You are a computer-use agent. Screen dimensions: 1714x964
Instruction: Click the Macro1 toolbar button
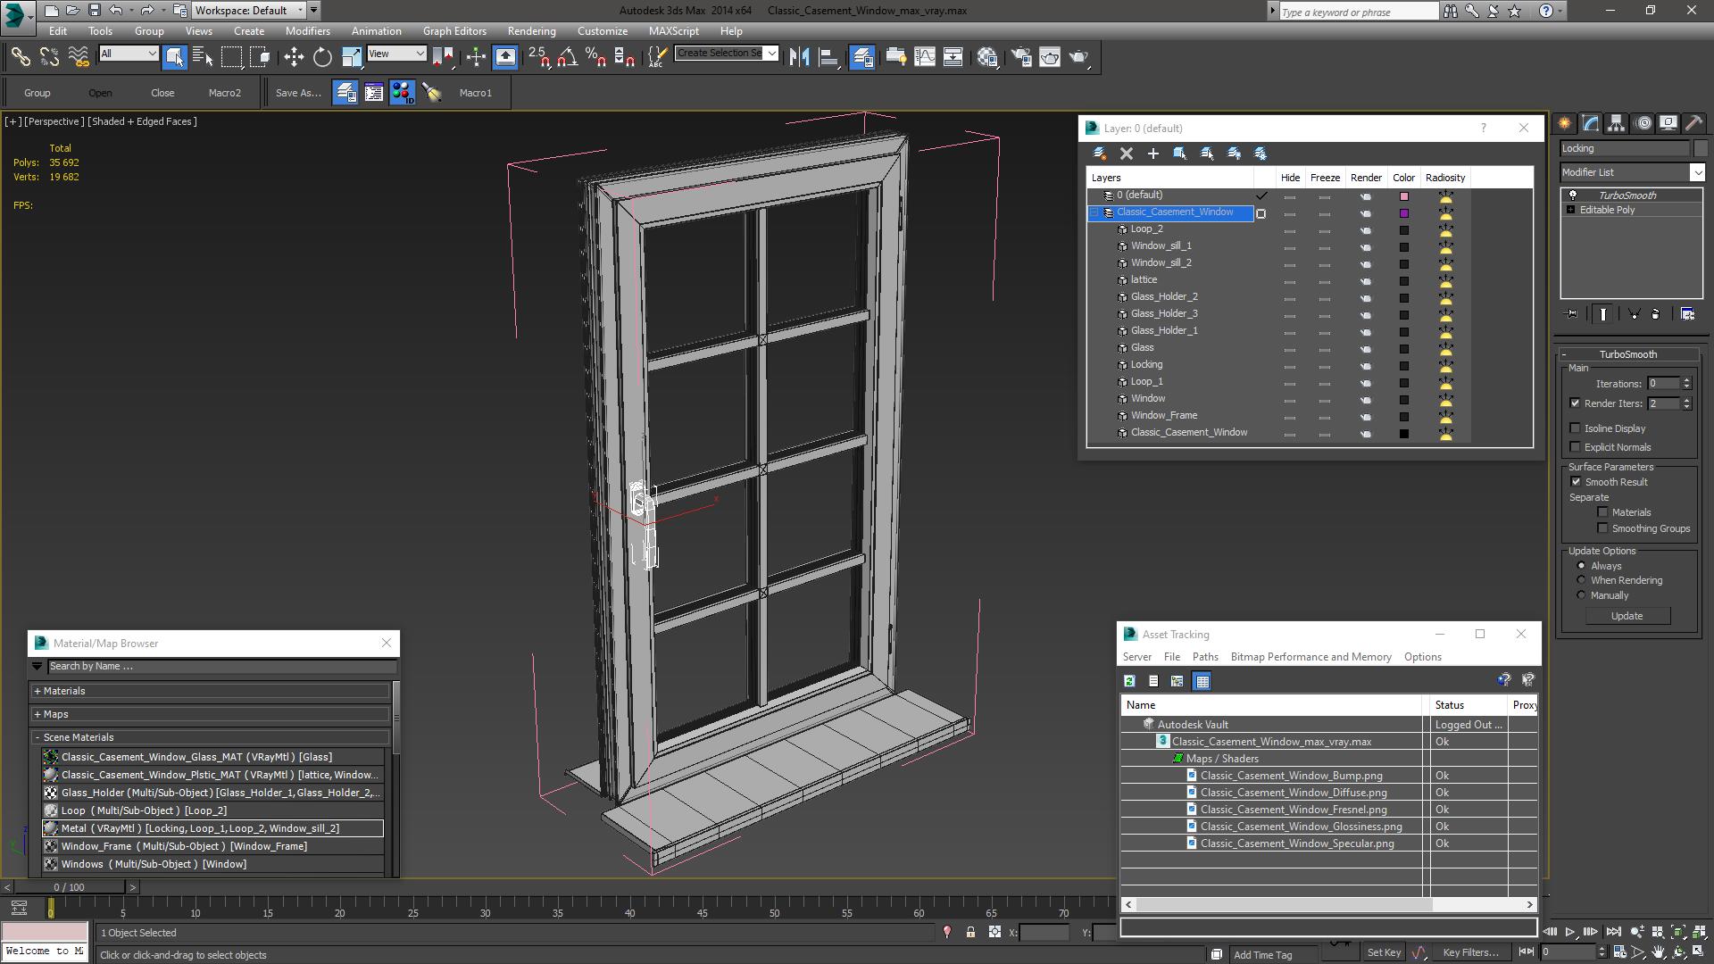tap(475, 93)
